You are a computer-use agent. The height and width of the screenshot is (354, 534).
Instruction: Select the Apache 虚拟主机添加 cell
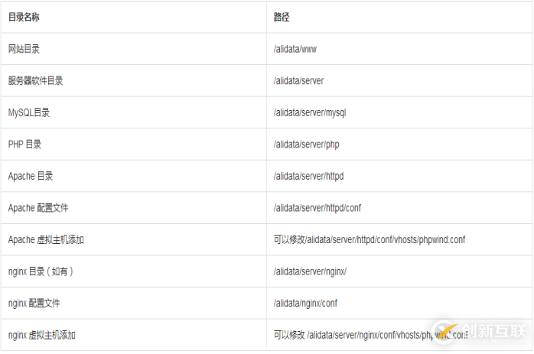pyautogui.click(x=46, y=239)
